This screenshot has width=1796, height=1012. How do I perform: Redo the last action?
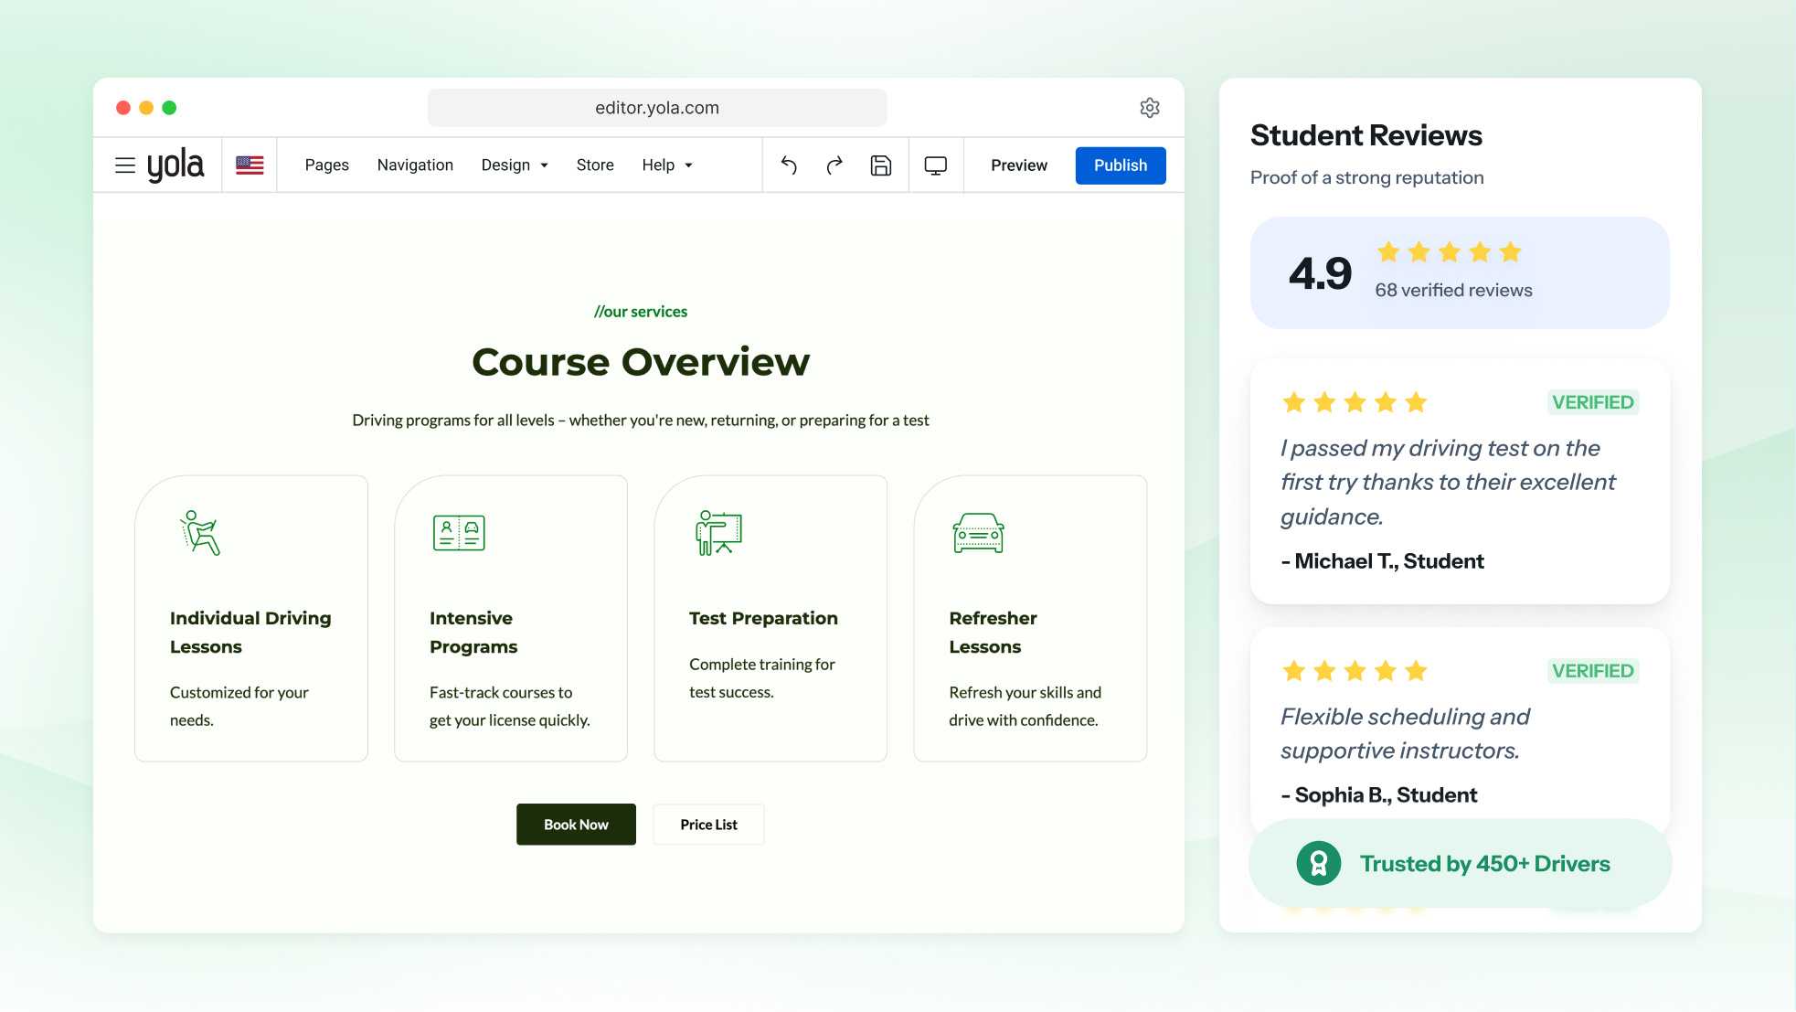click(x=834, y=165)
